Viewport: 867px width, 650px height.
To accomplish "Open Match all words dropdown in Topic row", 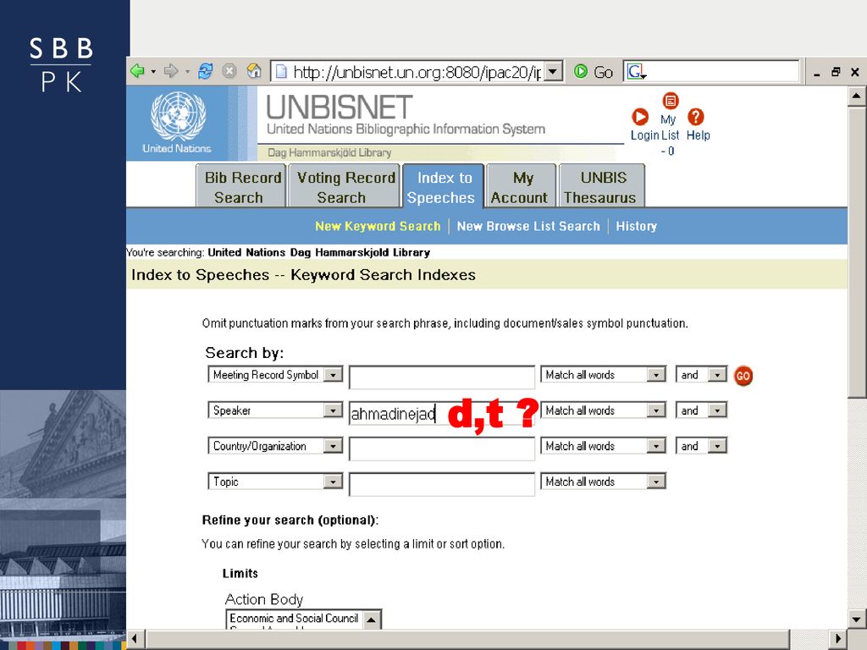I will tap(656, 482).
